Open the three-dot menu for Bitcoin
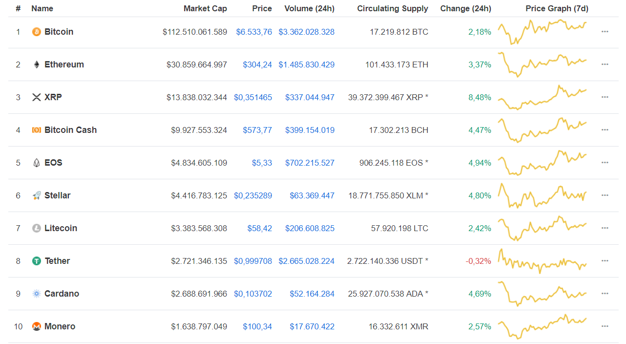Image resolution: width=626 pixels, height=344 pixels. (x=605, y=32)
